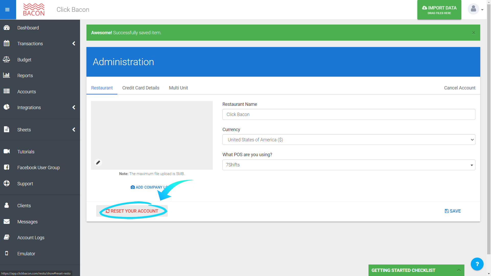Click the hamburger menu icon

pyautogui.click(x=7, y=10)
